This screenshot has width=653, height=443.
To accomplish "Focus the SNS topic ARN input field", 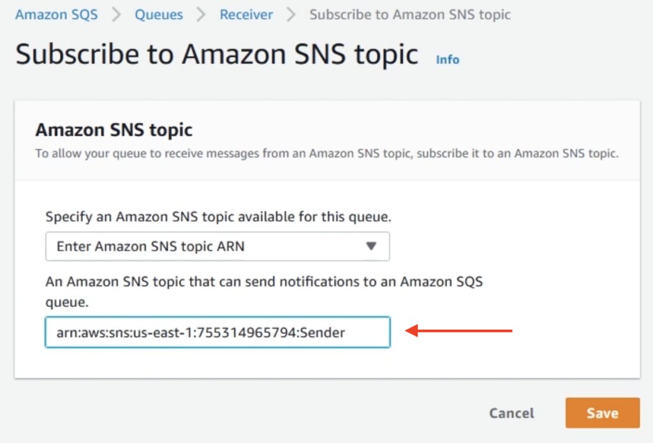I will point(217,332).
